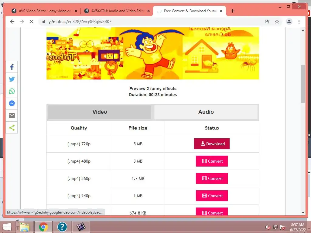Open Chrome three-dot menu

(299, 22)
